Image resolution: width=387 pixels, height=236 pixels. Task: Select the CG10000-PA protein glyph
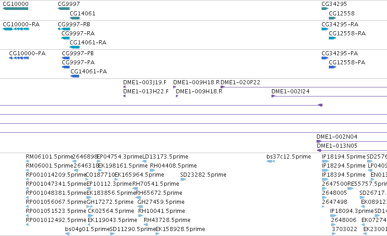click(19, 58)
